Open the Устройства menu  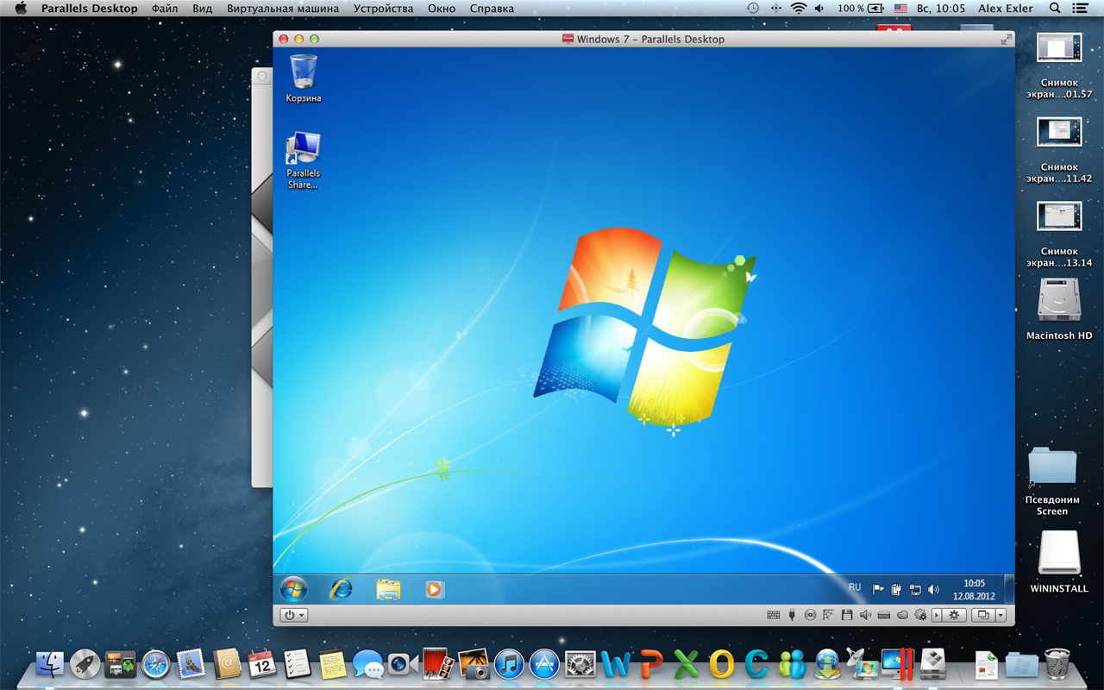tap(383, 9)
